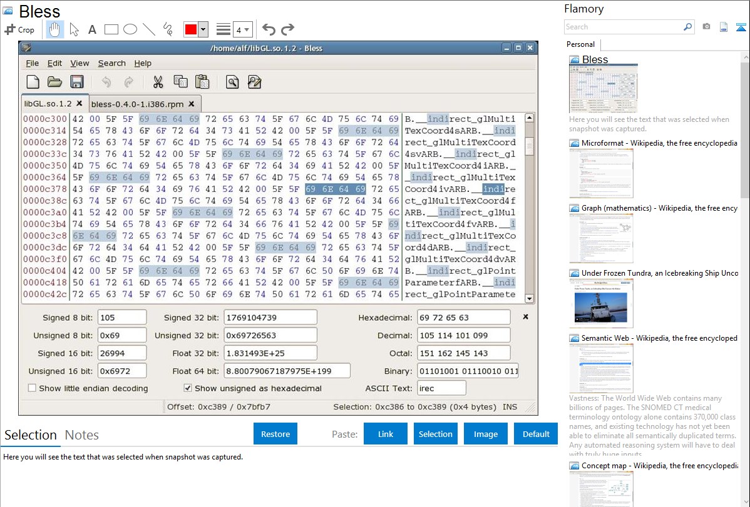Click the redo arrow
This screenshot has width=750, height=507.
287,29
